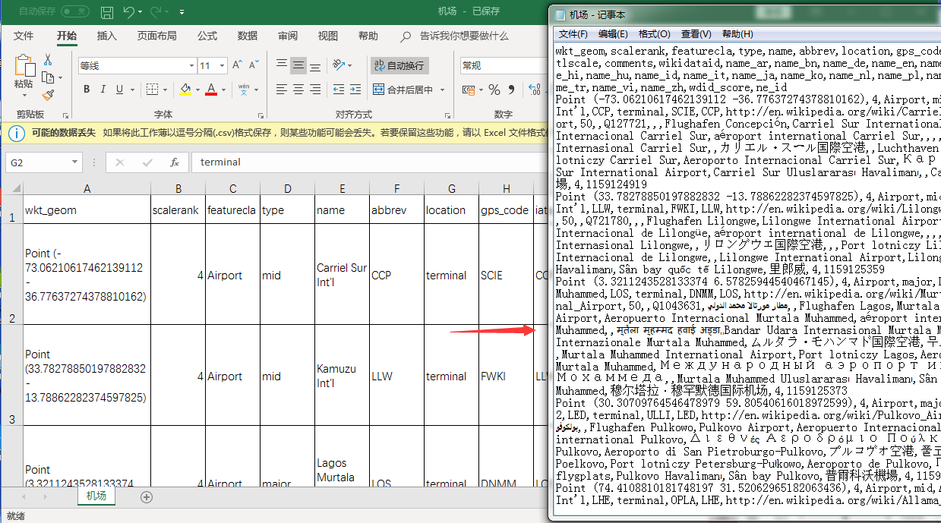941x523 pixels.
Task: Click the add new sheet plus button
Action: click(147, 497)
